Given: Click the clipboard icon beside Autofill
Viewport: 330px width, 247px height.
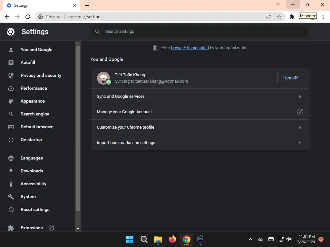Looking at the screenshot, I should (x=11, y=63).
